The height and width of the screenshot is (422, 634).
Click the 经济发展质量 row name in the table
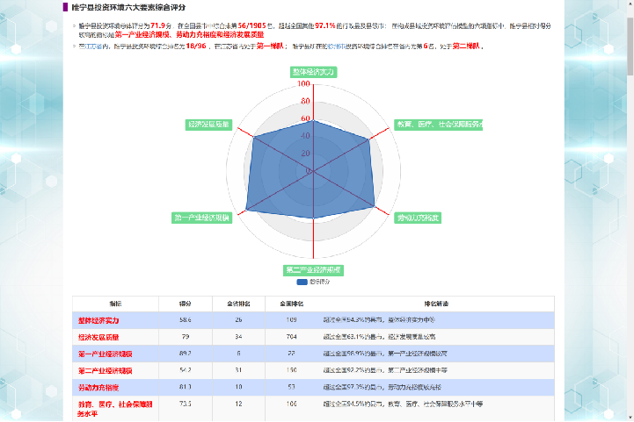pyautogui.click(x=98, y=337)
